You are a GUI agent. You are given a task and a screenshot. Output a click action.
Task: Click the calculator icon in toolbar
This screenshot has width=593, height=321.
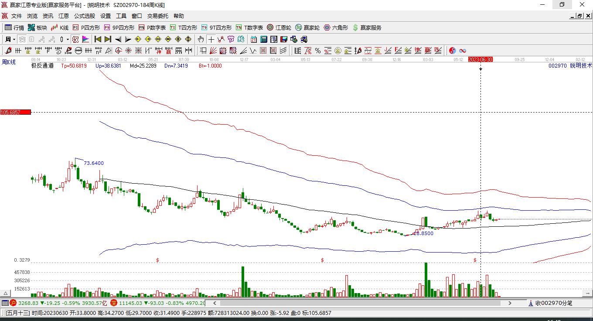264,39
